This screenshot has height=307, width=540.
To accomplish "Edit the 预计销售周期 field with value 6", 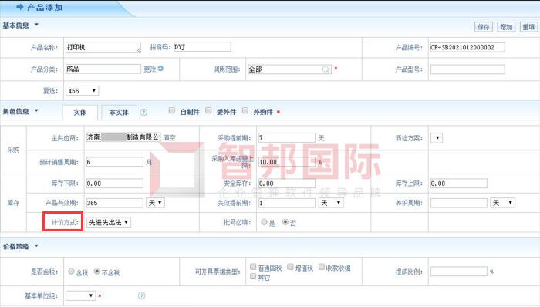I will click(x=114, y=162).
